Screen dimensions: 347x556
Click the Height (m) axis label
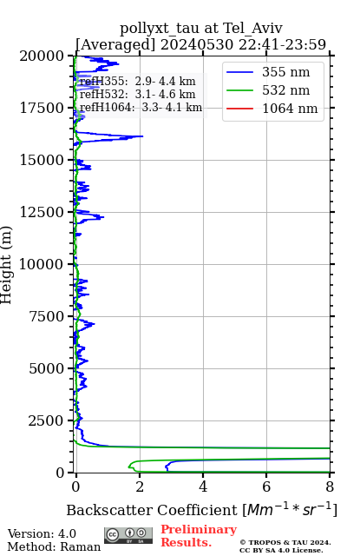click(6, 264)
